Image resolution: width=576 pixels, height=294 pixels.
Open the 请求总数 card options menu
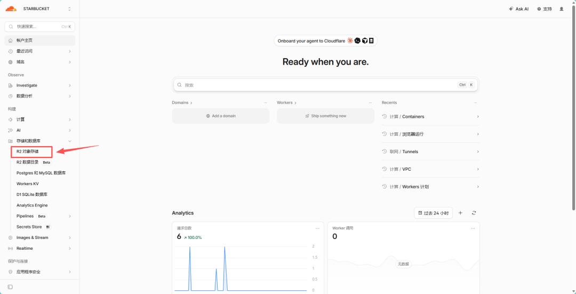click(x=317, y=228)
